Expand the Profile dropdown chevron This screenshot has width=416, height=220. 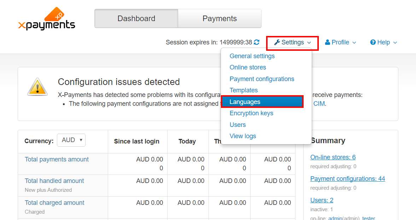pyautogui.click(x=354, y=43)
